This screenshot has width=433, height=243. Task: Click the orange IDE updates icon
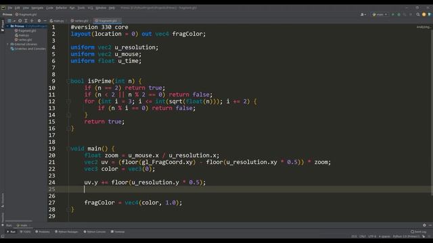point(424,14)
